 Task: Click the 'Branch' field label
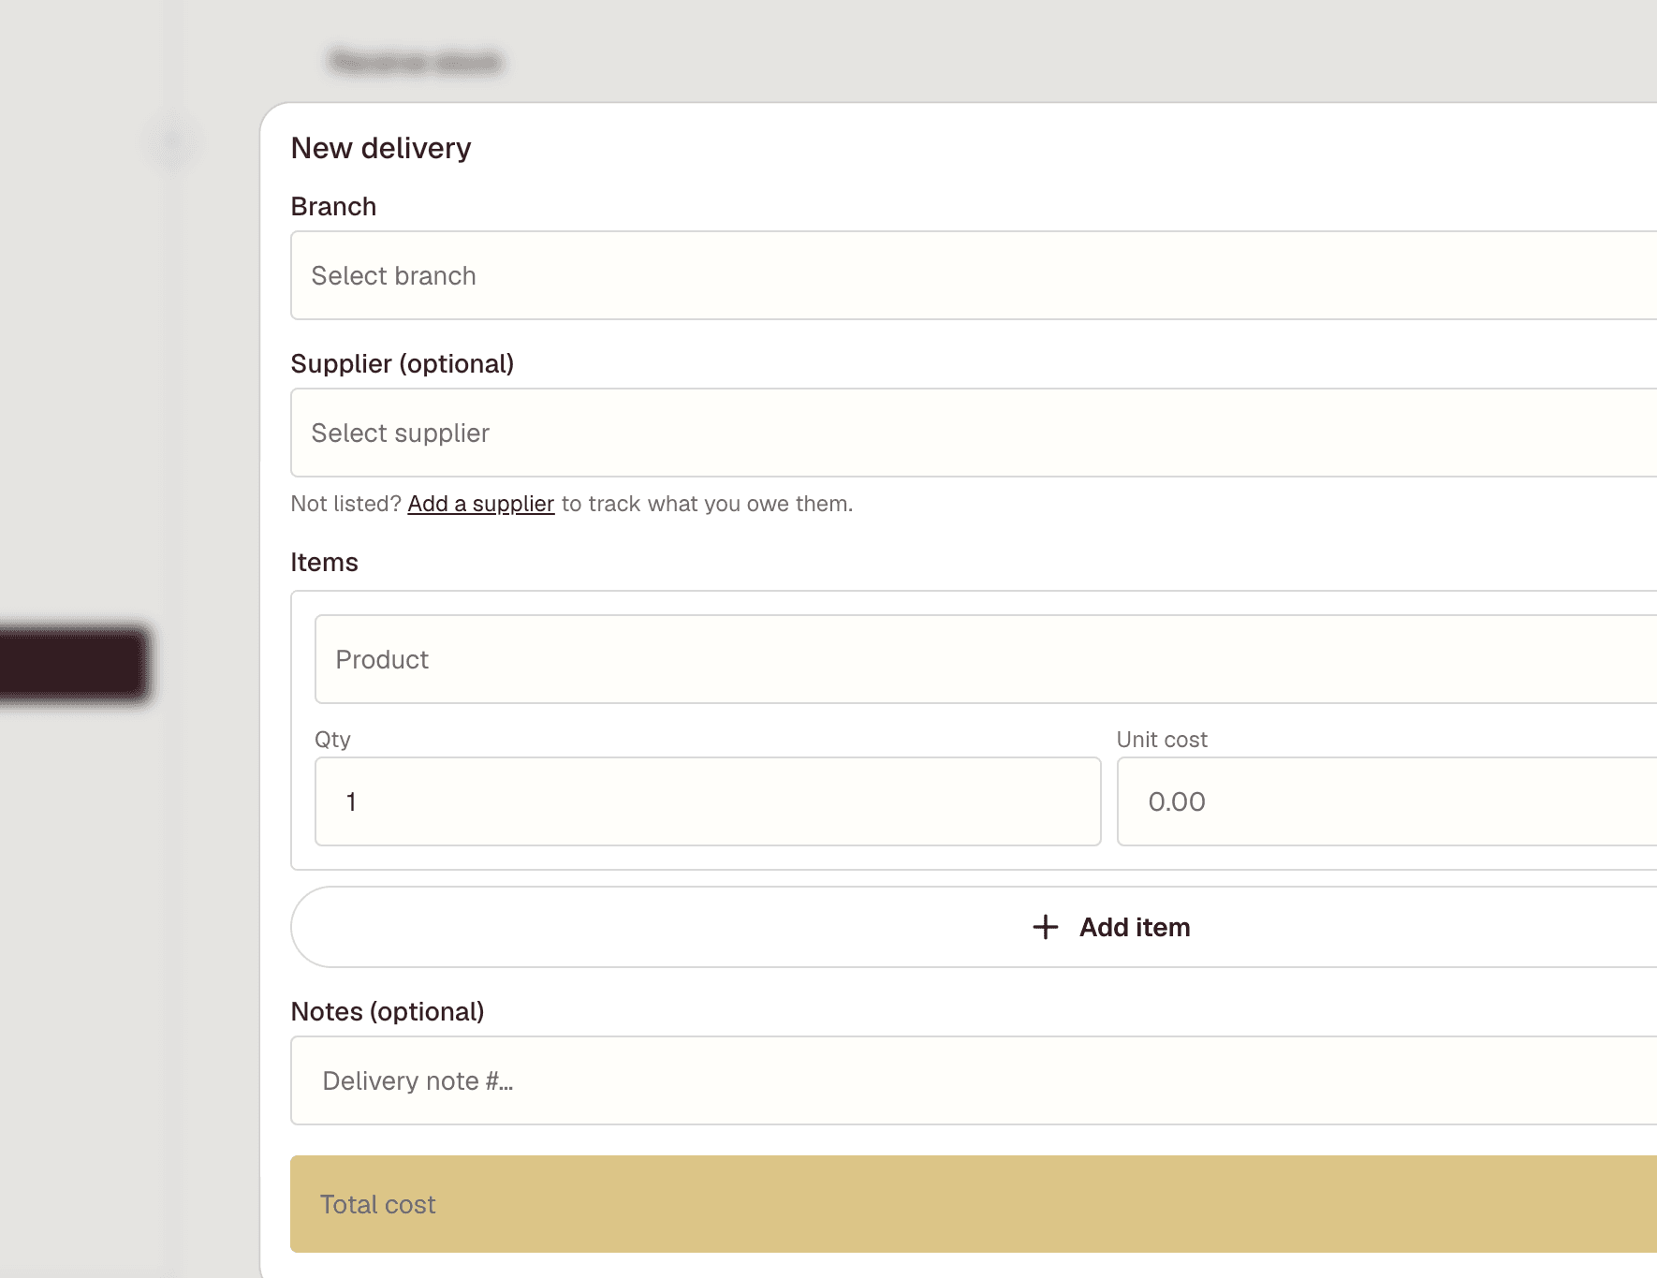pyautogui.click(x=334, y=206)
